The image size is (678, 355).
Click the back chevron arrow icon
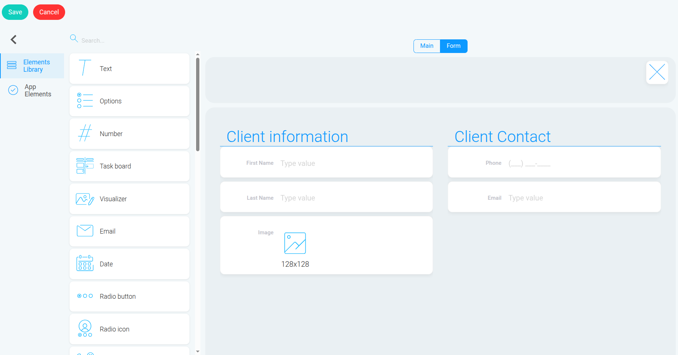click(14, 39)
